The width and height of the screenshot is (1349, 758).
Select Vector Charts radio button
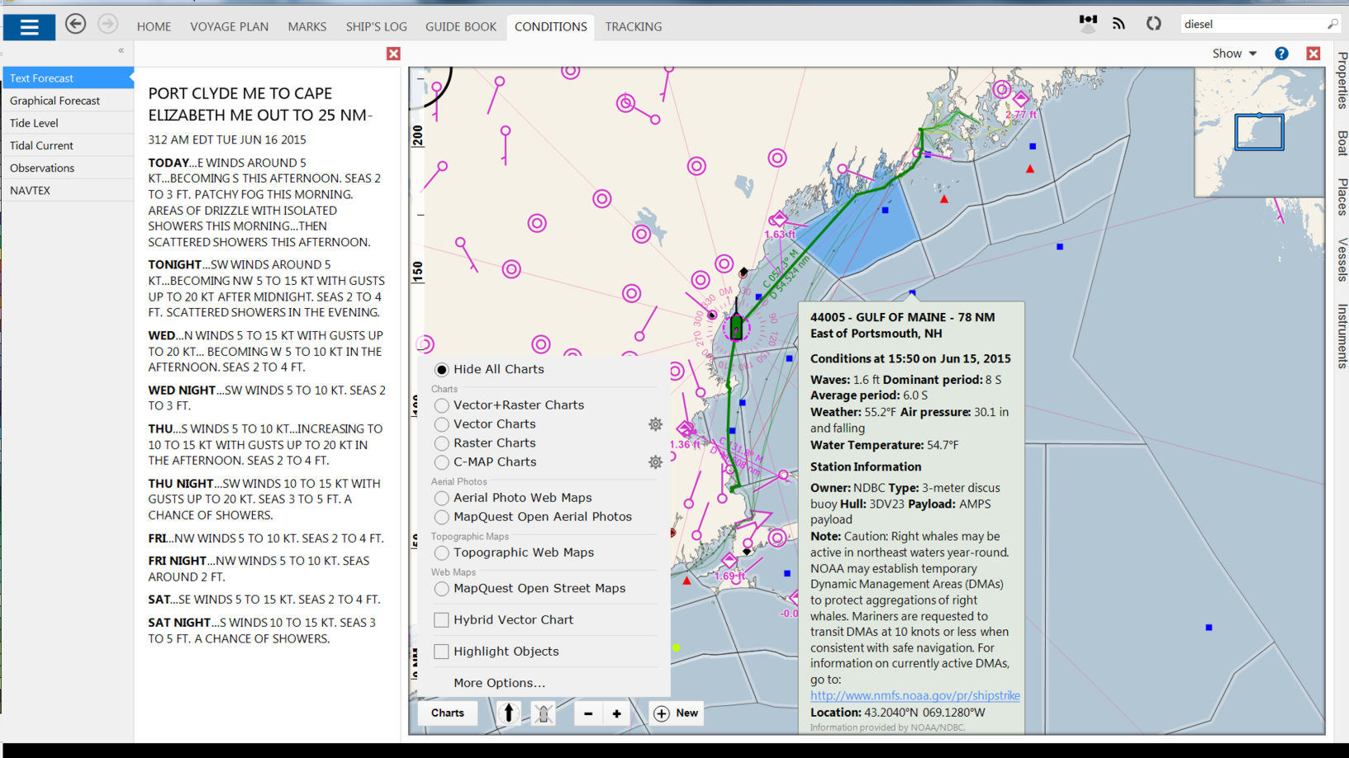point(442,424)
